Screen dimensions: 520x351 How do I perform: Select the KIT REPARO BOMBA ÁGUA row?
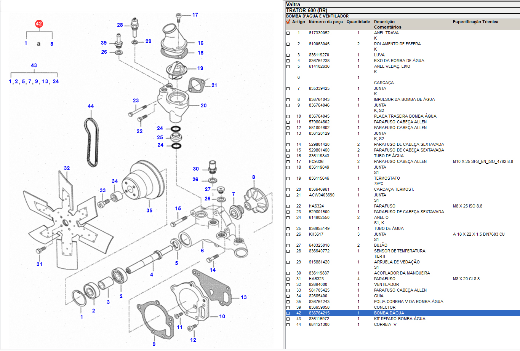(399, 319)
